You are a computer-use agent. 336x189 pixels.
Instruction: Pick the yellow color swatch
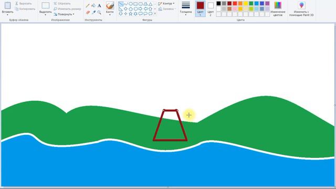pyautogui.click(x=246, y=4)
